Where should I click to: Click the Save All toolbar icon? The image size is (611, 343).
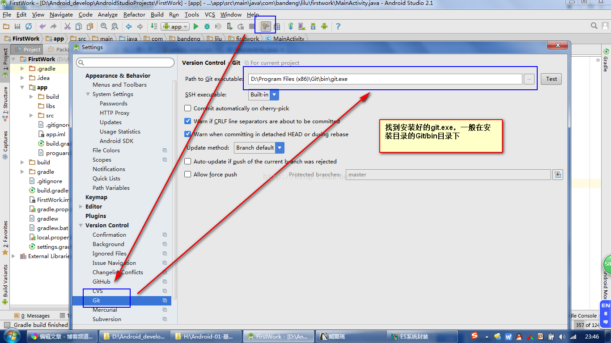[17, 26]
